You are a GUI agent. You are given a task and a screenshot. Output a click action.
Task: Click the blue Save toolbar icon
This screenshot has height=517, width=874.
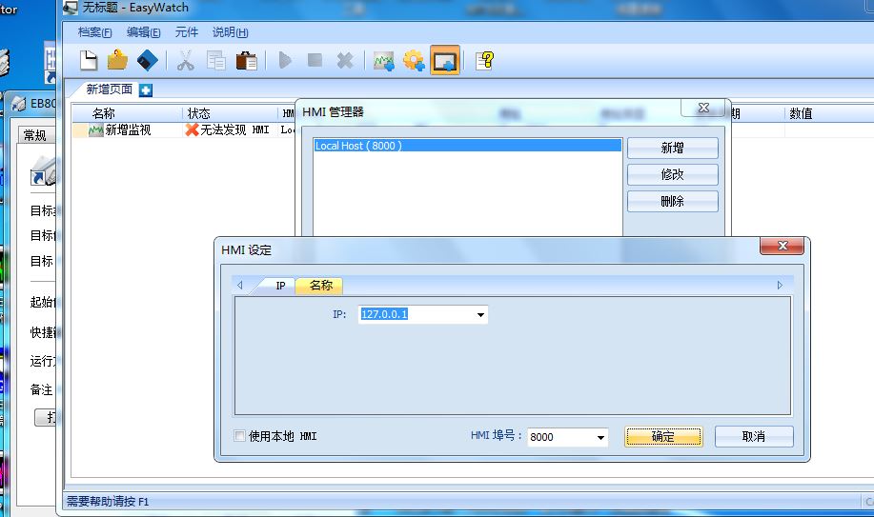(x=147, y=61)
